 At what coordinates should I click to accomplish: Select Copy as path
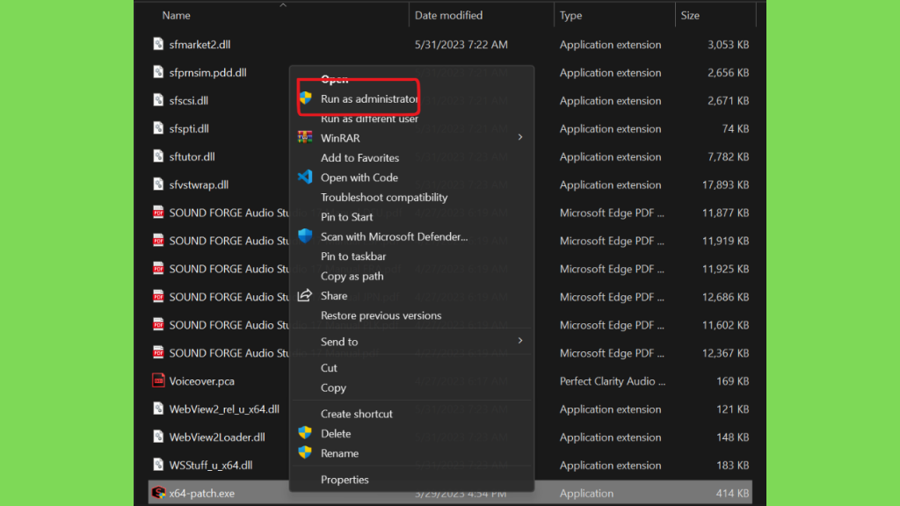[352, 276]
